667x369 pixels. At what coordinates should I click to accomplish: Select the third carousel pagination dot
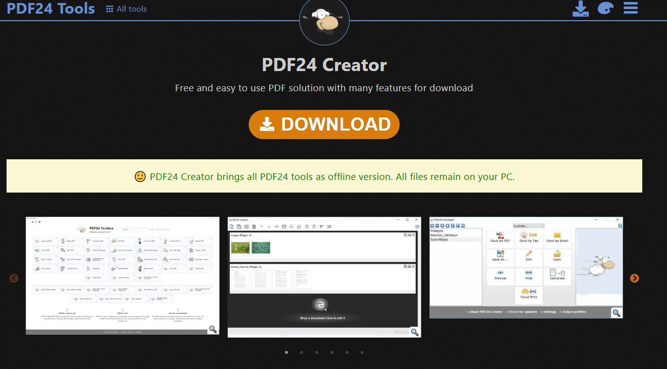(317, 352)
